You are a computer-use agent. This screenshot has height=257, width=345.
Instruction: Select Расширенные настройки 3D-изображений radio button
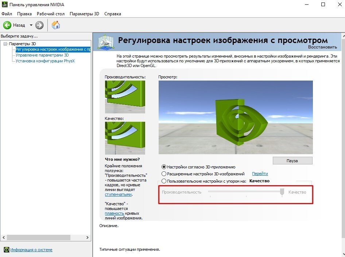(x=164, y=174)
